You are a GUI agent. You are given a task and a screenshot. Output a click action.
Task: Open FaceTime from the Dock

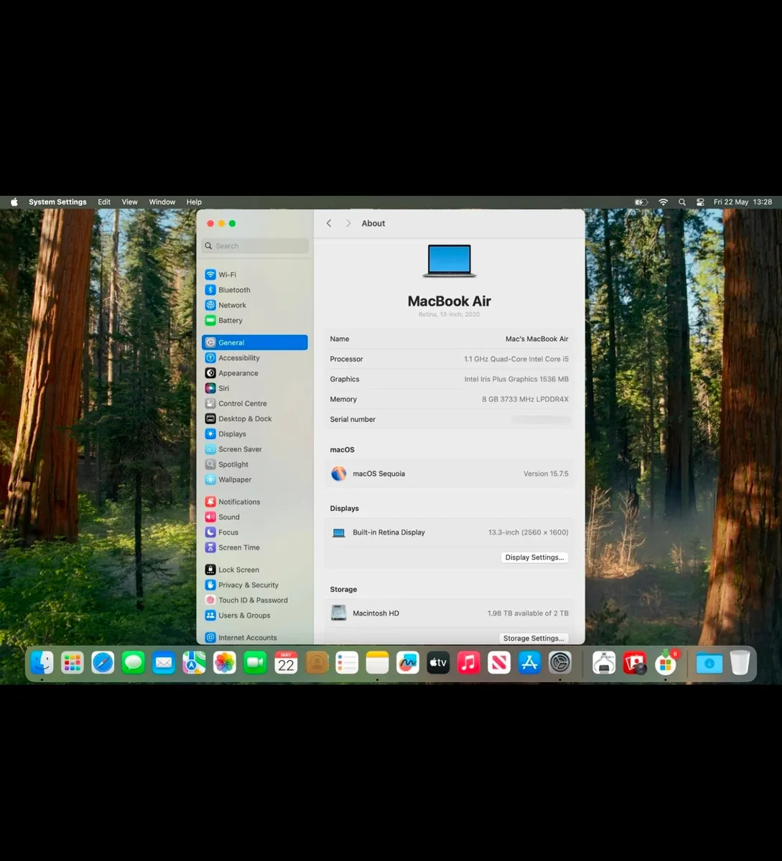tap(255, 662)
